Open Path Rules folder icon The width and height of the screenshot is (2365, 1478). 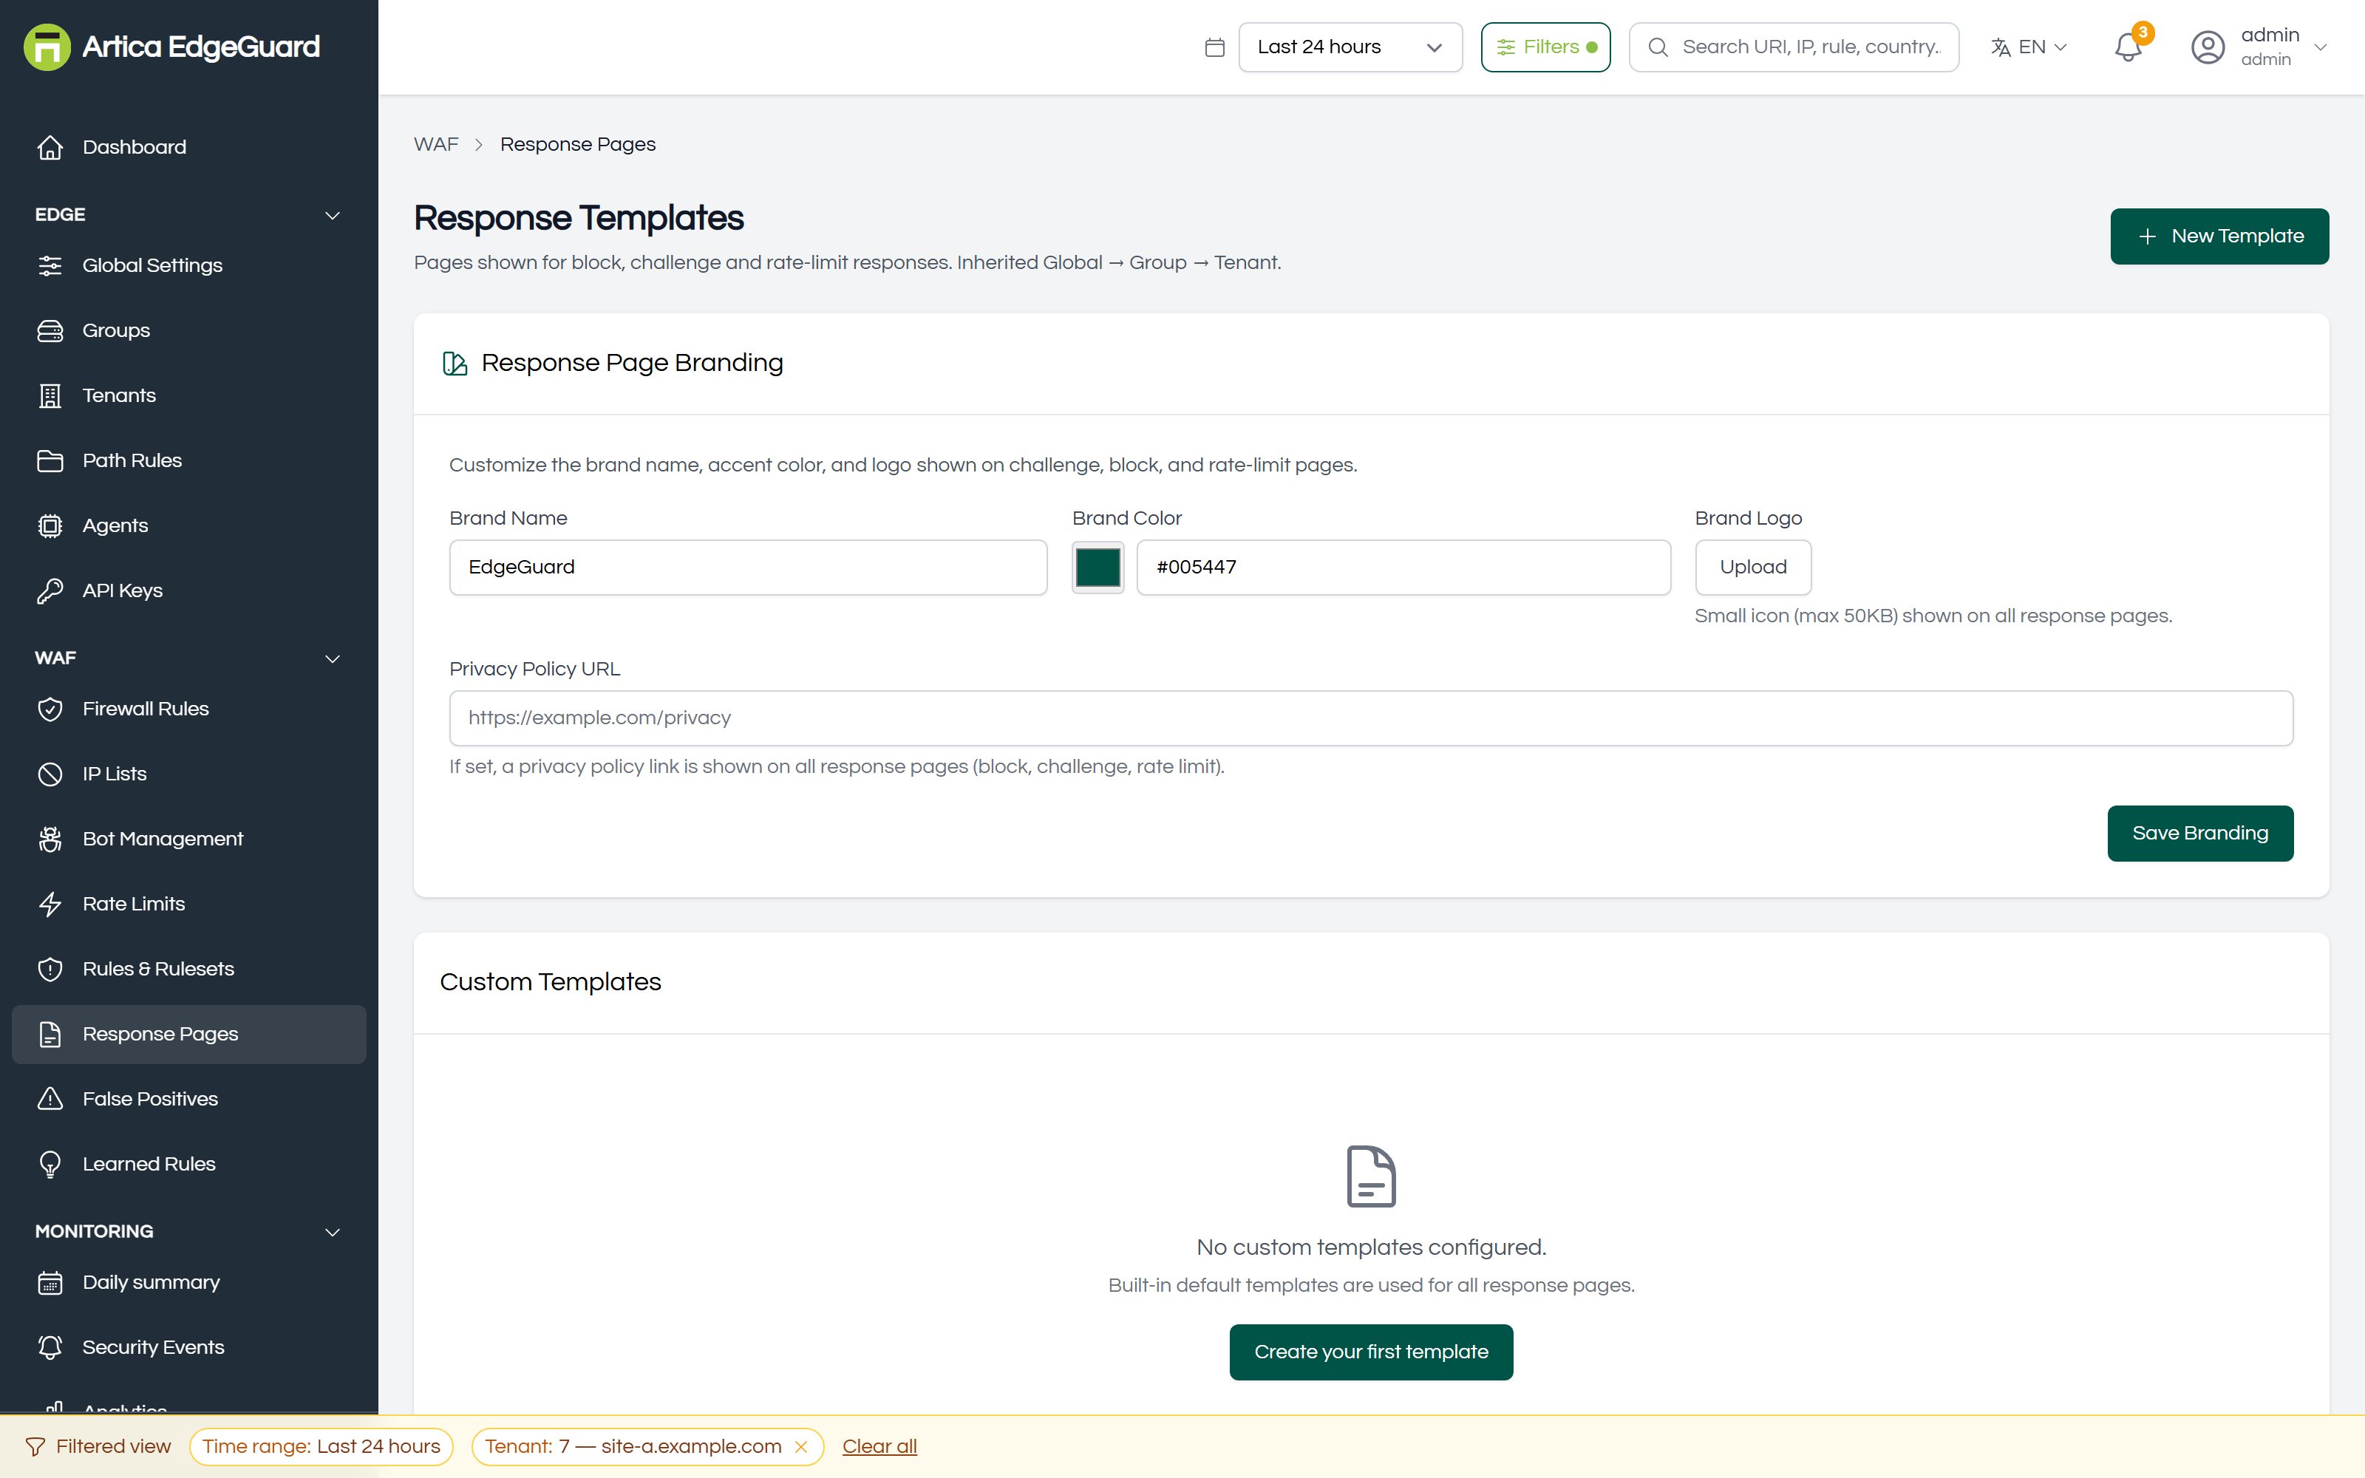tap(50, 460)
